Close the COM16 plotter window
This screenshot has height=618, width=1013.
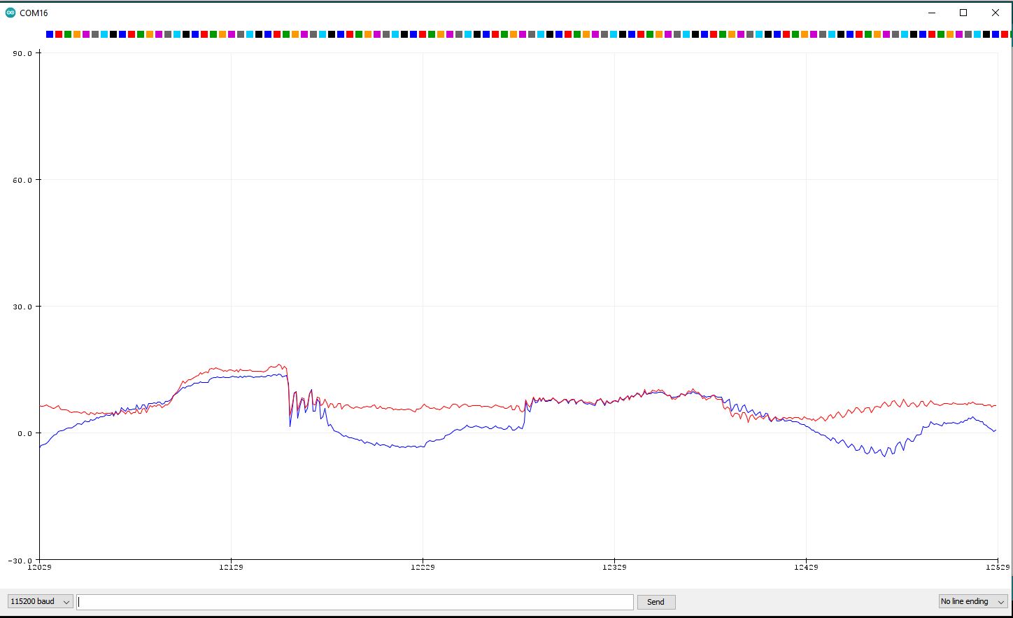click(996, 13)
